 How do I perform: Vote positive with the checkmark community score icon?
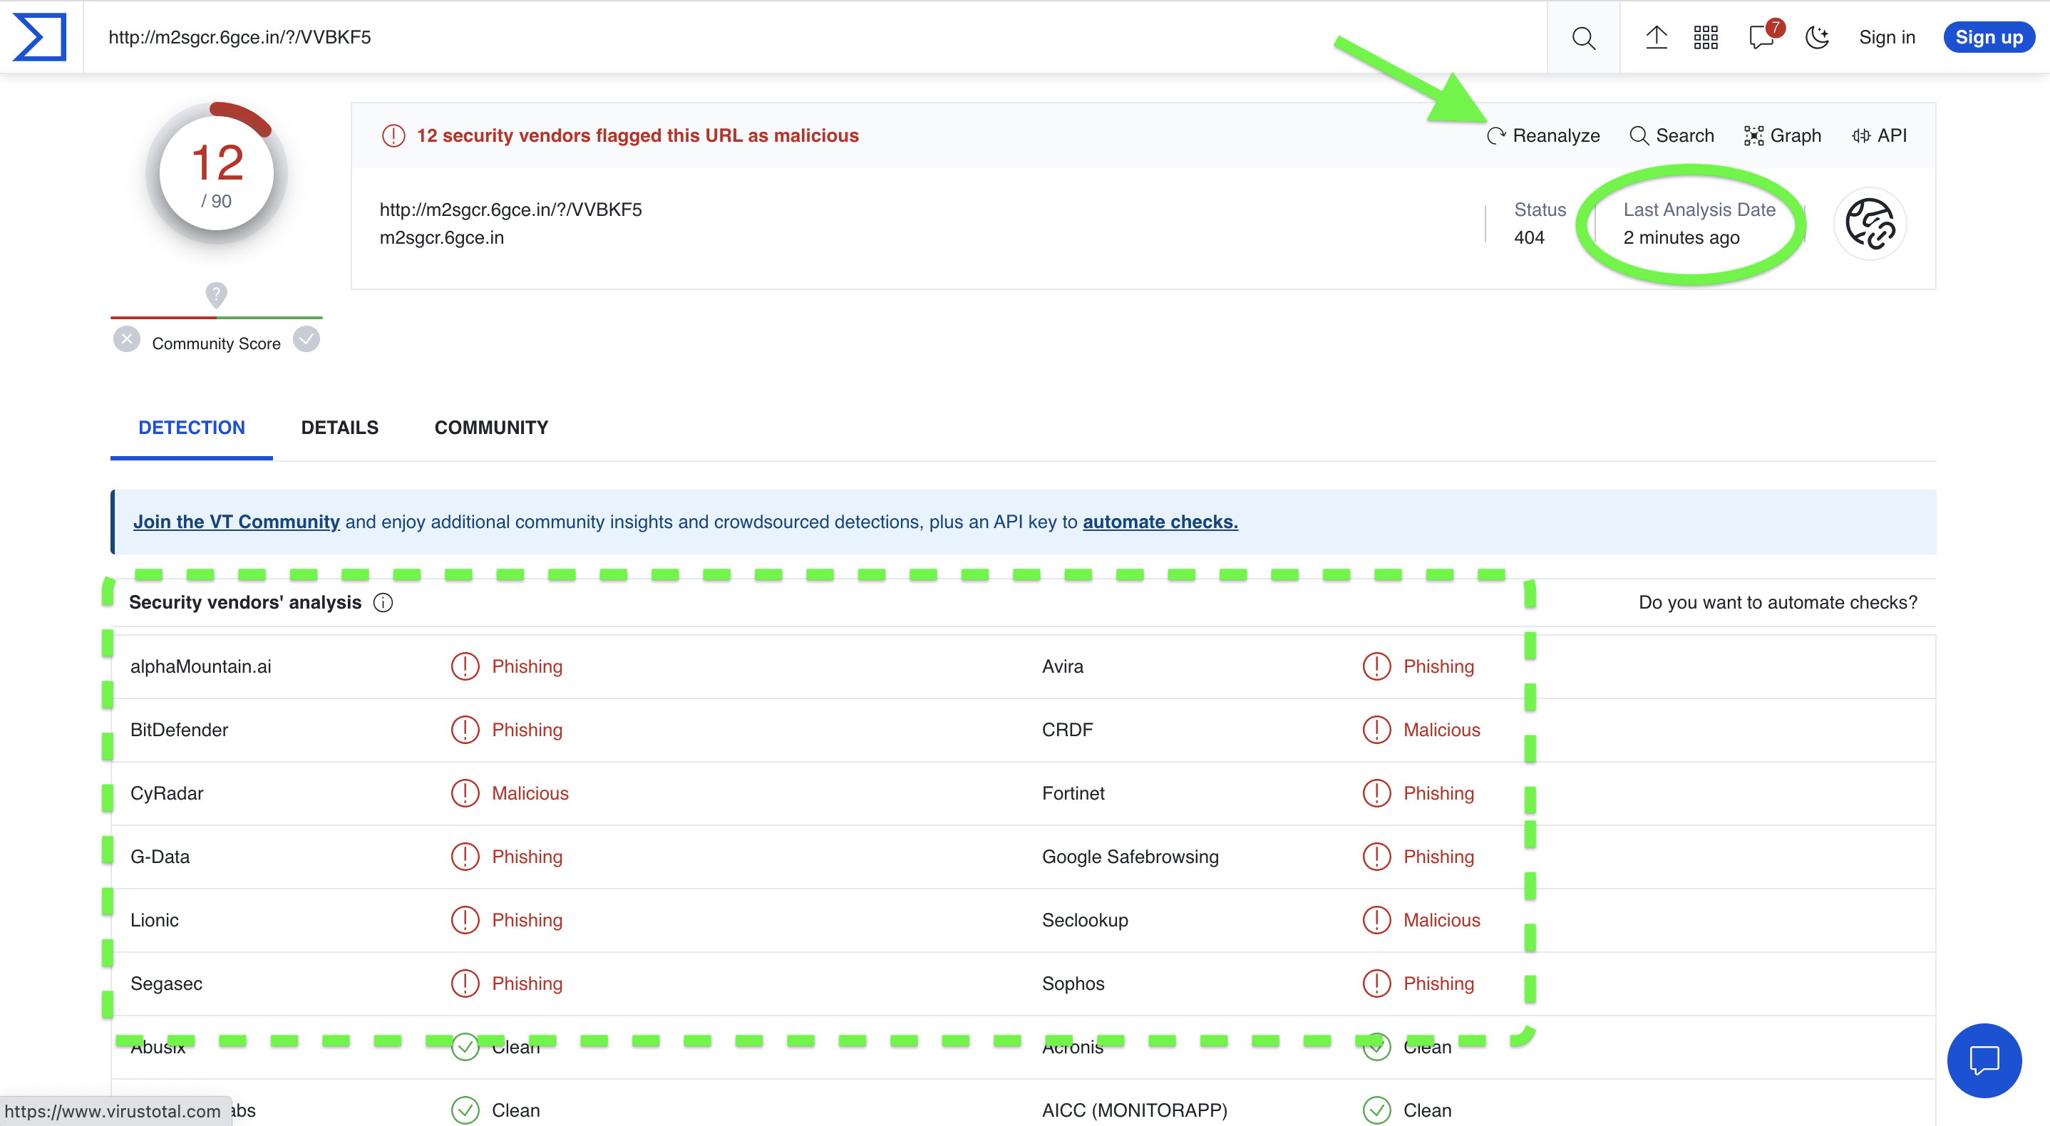pyautogui.click(x=306, y=339)
